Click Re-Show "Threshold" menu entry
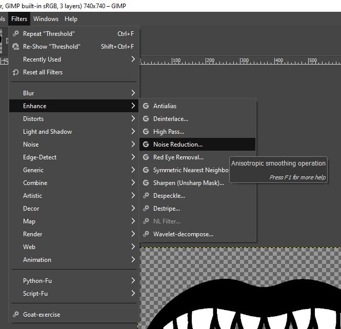Image resolution: width=341 pixels, height=329 pixels. (74, 47)
